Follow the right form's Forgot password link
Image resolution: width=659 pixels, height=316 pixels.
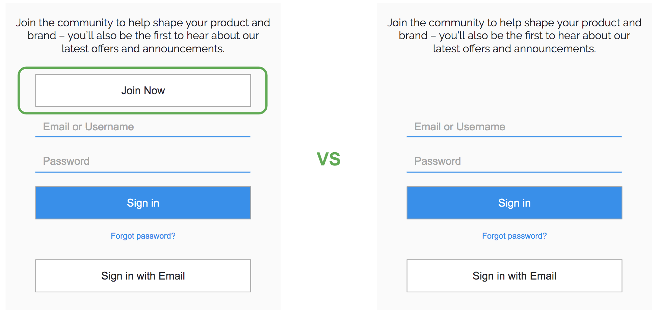point(514,236)
